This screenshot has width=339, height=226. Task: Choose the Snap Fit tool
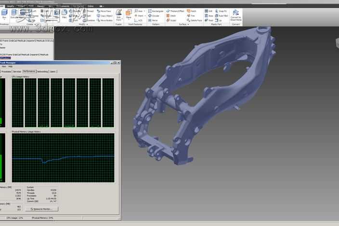(221, 11)
